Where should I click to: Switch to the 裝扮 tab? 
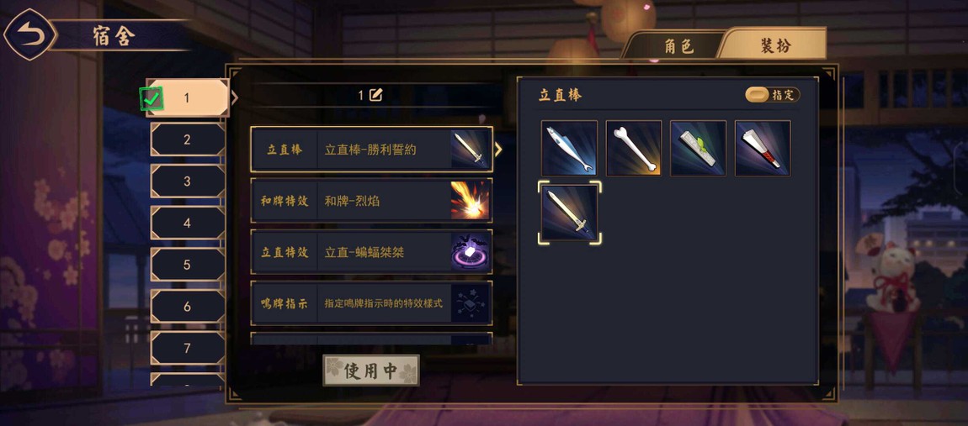tap(775, 45)
